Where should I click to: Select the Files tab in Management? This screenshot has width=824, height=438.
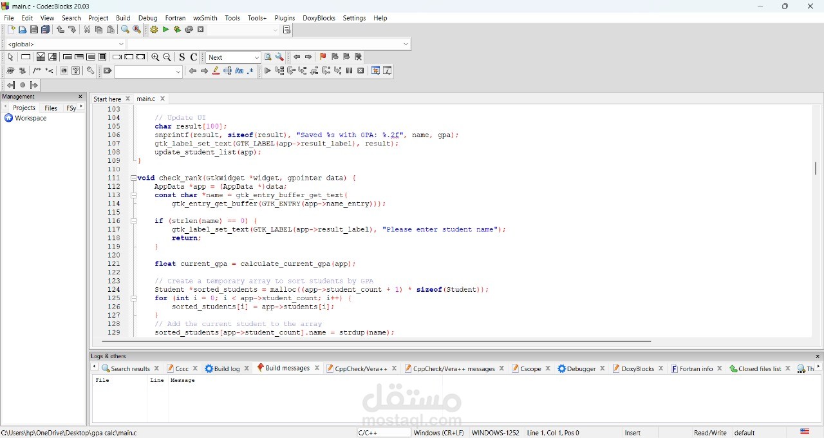tap(51, 108)
